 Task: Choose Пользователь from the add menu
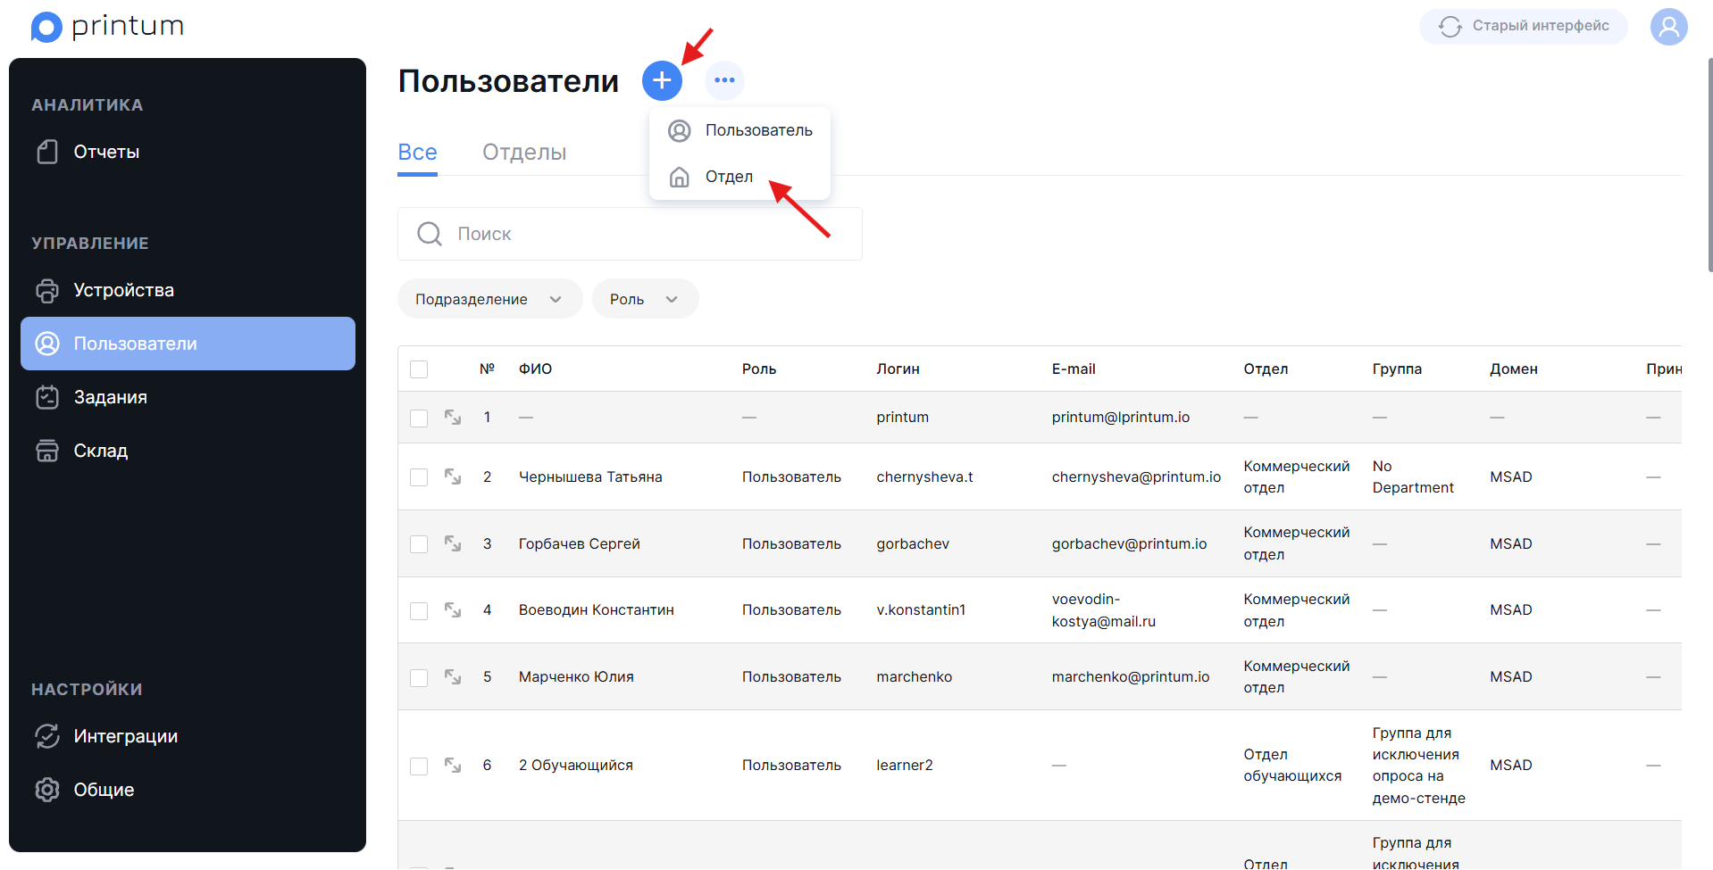(x=740, y=130)
